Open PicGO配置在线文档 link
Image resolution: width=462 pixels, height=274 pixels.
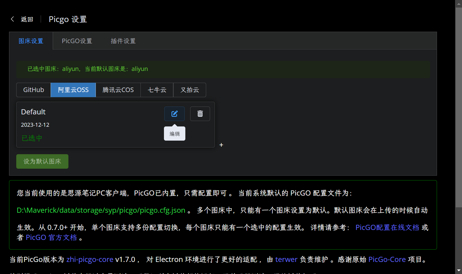(387, 228)
